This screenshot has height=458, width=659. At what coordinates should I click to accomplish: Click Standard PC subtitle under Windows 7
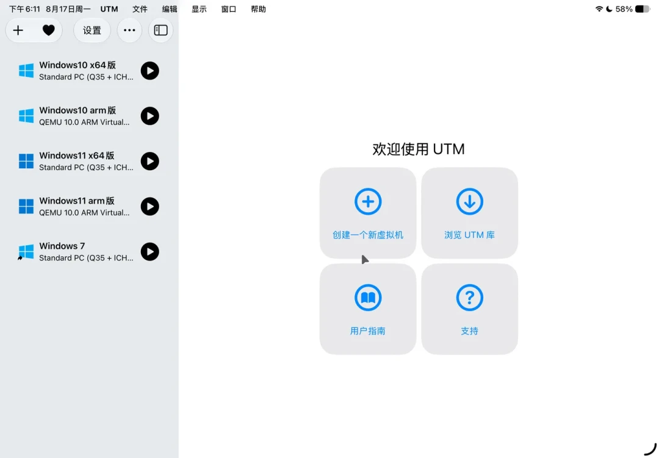click(x=86, y=258)
